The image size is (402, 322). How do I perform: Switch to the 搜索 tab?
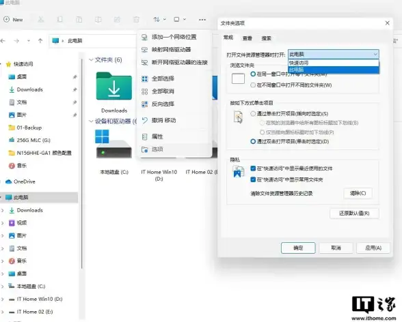pos(267,38)
